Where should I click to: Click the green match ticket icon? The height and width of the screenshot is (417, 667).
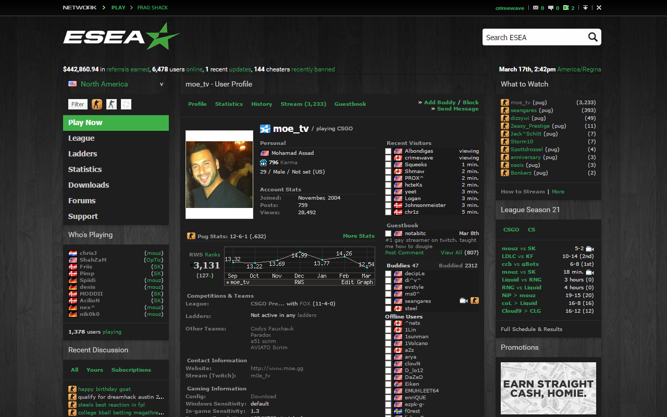click(566, 8)
